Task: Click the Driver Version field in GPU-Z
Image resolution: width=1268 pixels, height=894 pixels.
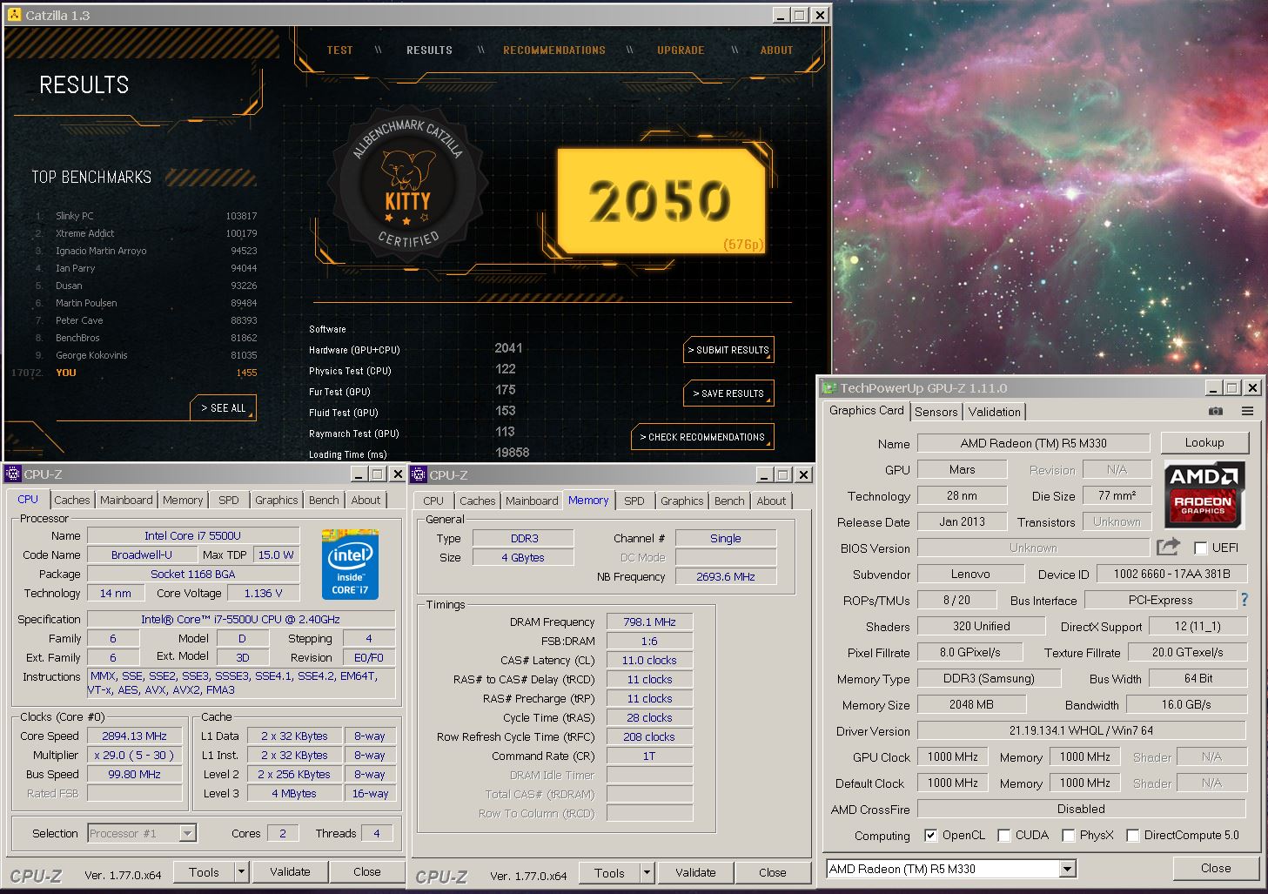Action: point(1081,730)
